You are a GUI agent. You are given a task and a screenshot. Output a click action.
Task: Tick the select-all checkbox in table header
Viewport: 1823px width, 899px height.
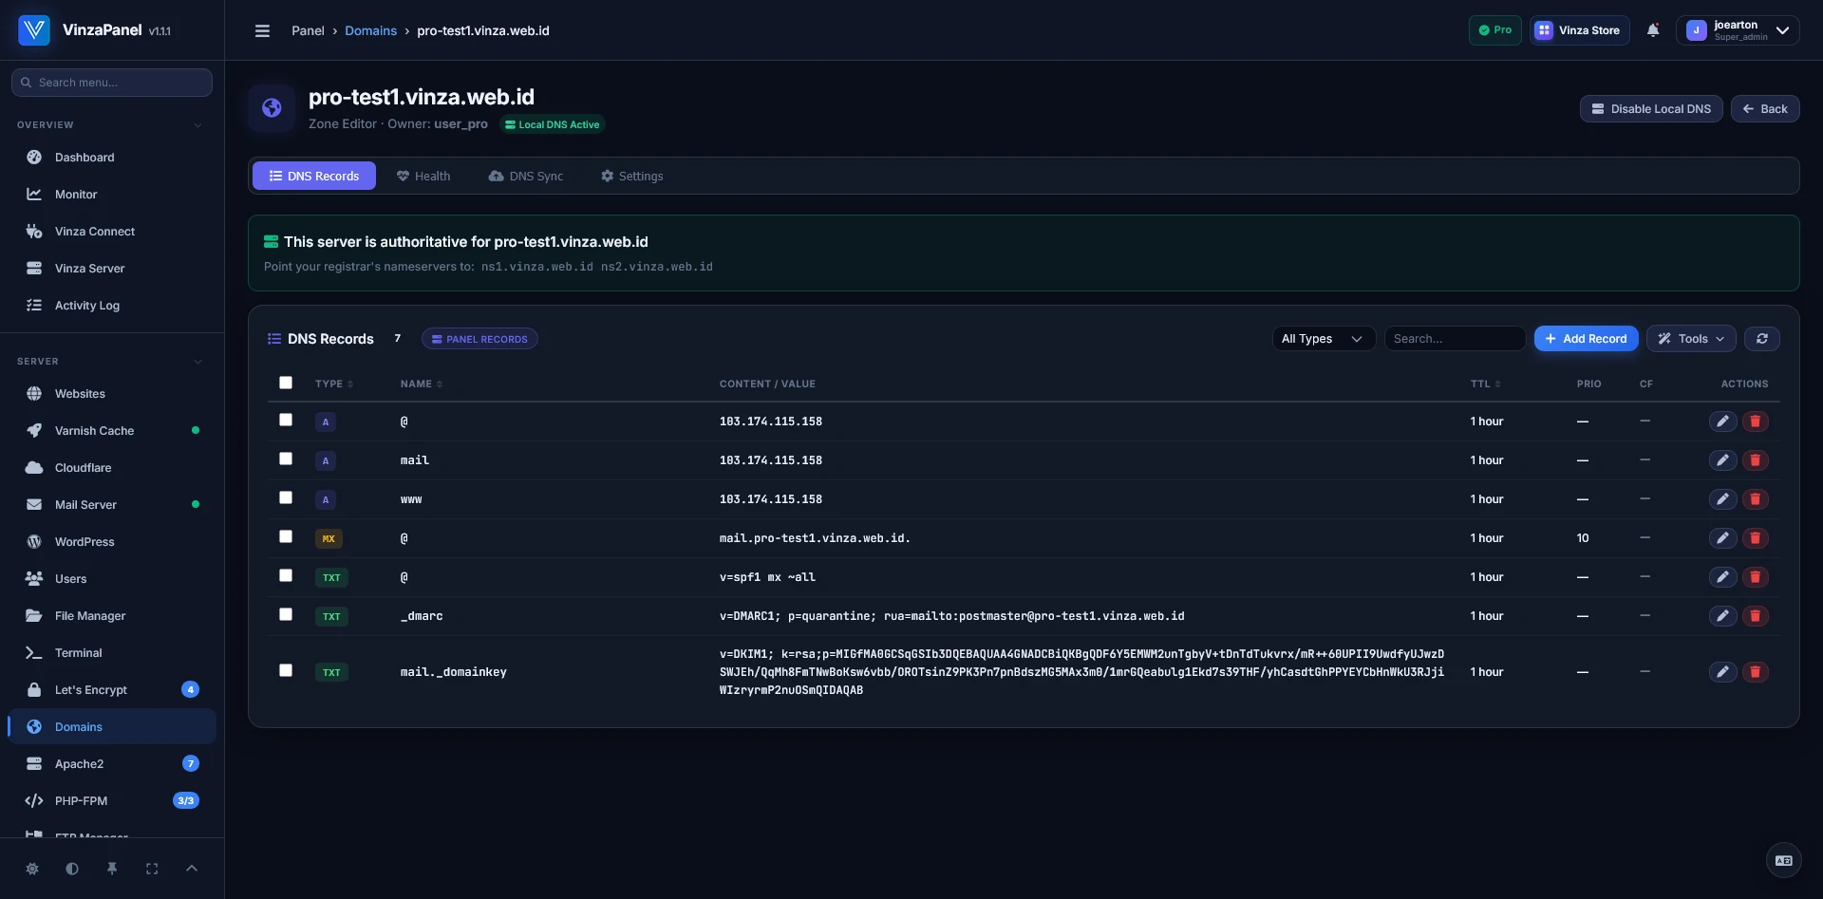286,384
